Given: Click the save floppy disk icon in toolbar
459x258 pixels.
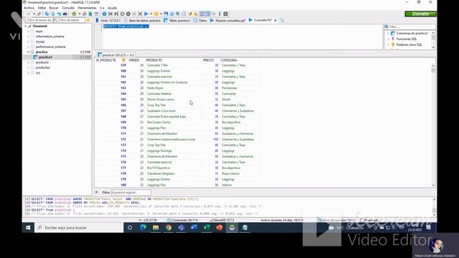Looking at the screenshot, I should [166, 14].
